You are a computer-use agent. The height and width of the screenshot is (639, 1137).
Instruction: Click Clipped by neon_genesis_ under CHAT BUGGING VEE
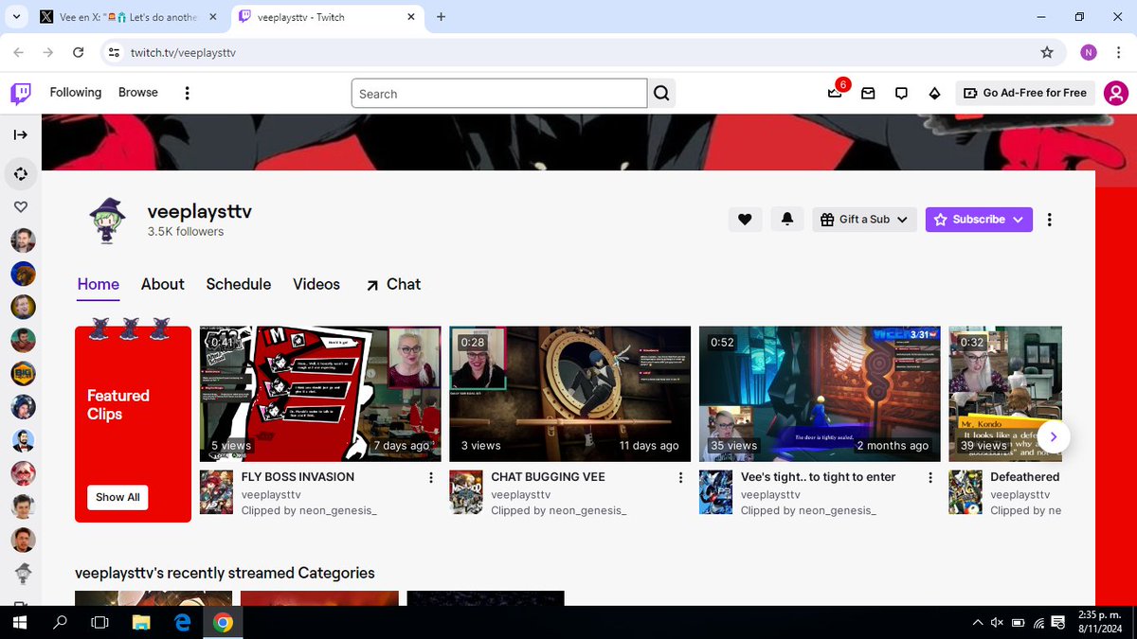coord(558,510)
